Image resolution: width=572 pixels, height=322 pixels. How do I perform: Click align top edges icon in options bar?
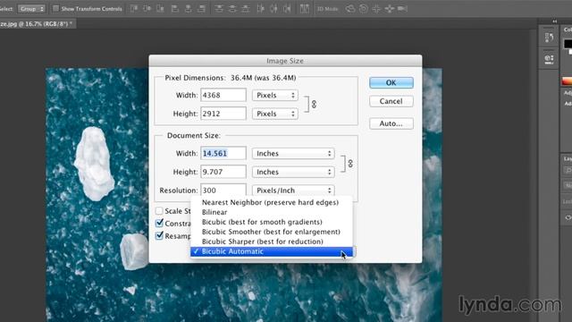(x=134, y=8)
